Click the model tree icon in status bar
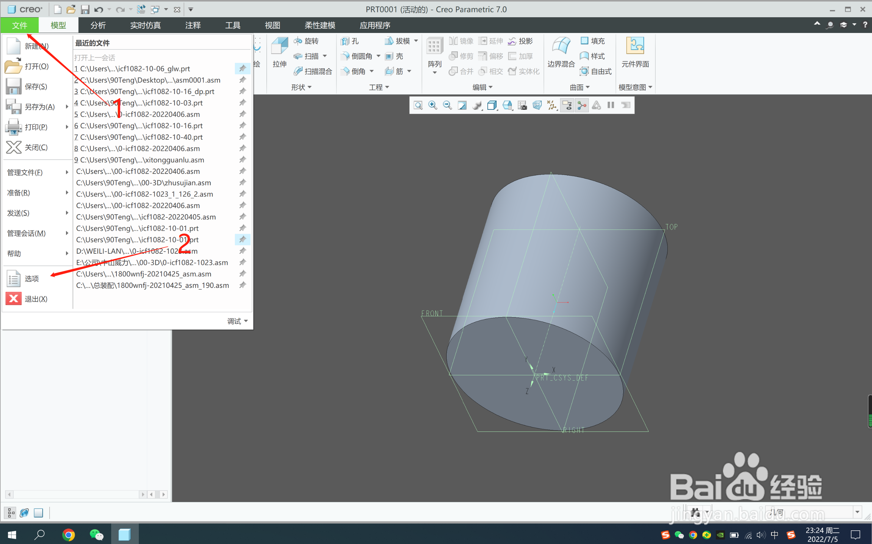 coord(10,512)
